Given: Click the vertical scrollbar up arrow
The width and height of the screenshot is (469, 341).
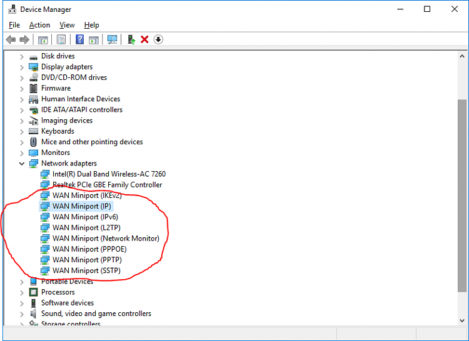Looking at the screenshot, I should (462, 56).
